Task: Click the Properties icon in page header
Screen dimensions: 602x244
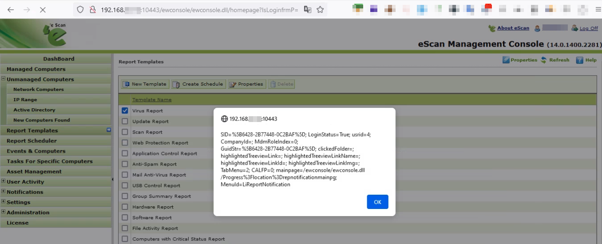Action: coord(506,60)
